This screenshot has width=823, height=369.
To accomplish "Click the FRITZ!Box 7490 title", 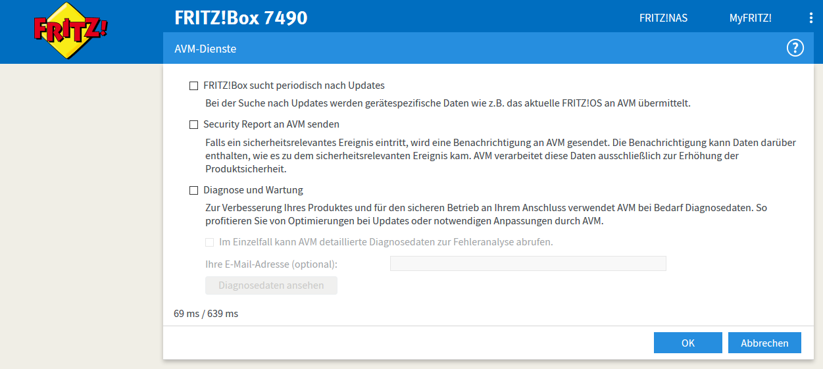I will [x=241, y=18].
